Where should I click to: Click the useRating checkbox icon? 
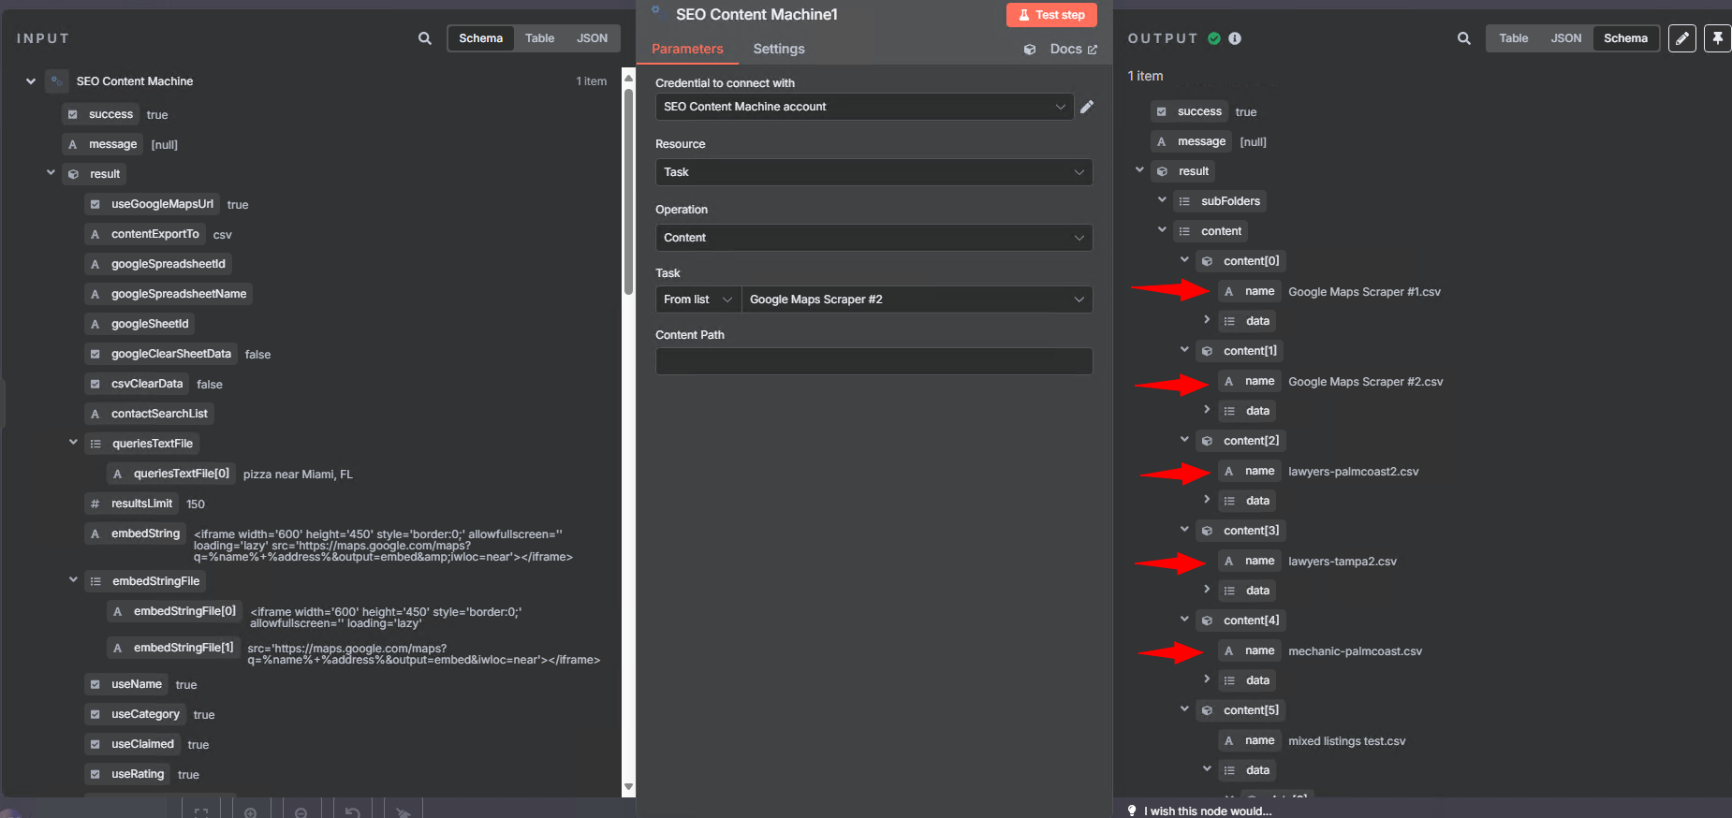[95, 774]
